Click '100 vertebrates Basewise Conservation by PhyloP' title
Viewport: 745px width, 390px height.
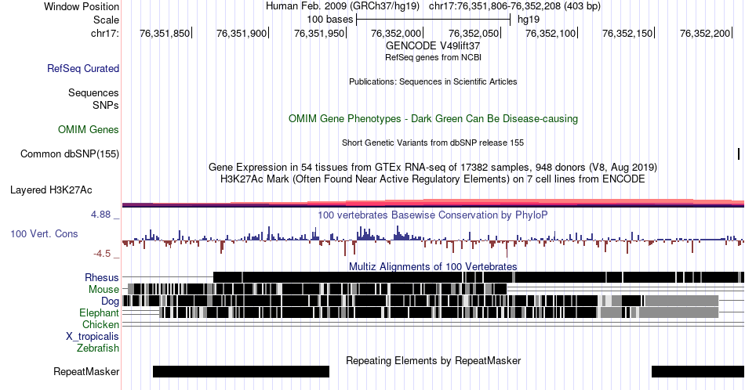[x=433, y=215]
